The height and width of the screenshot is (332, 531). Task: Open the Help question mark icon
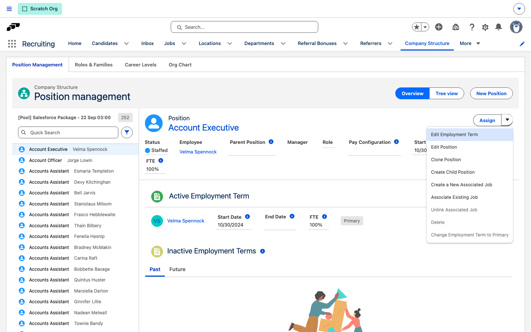(x=472, y=27)
